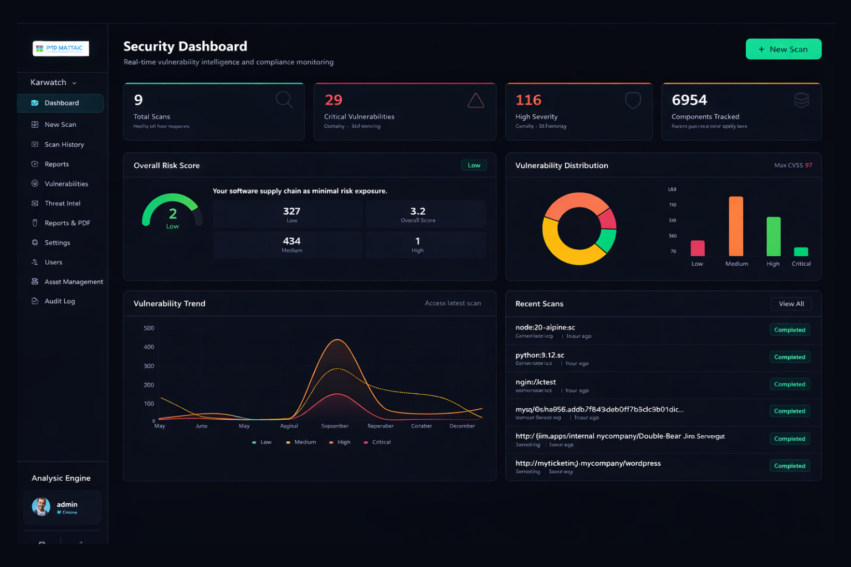Select the Dashboard menu item
The image size is (851, 567).
pyautogui.click(x=61, y=103)
